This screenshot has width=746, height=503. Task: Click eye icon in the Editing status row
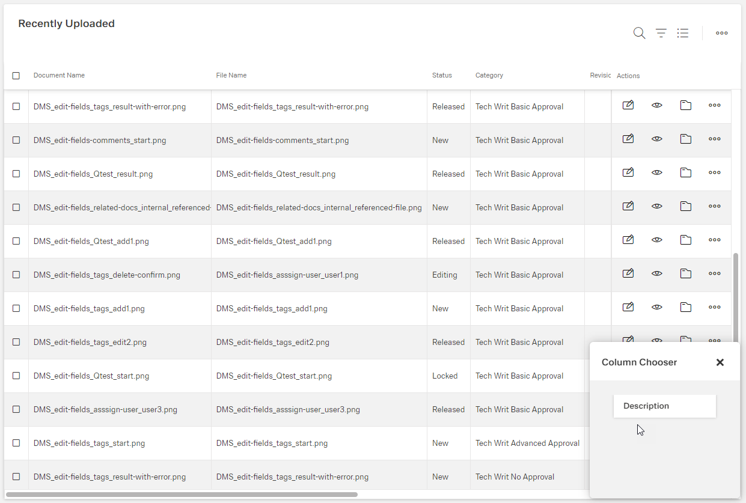pyautogui.click(x=656, y=273)
